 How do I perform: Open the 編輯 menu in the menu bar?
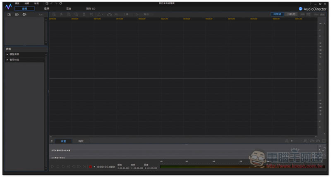(x=27, y=4)
